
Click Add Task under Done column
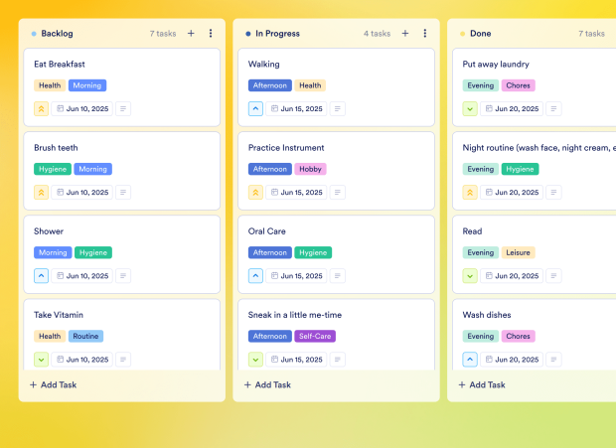483,384
